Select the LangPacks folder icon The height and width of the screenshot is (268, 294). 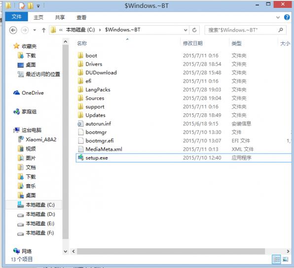click(80, 90)
